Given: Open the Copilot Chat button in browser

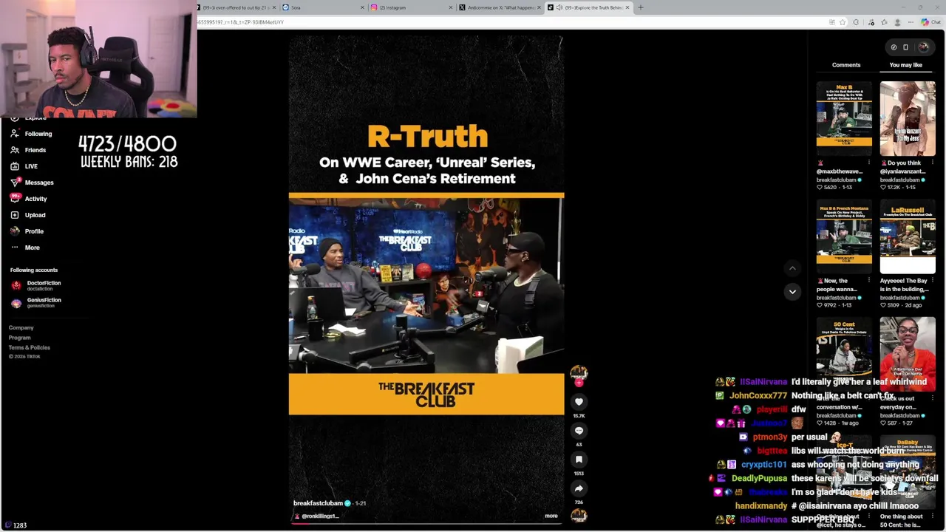Looking at the screenshot, I should (x=931, y=22).
